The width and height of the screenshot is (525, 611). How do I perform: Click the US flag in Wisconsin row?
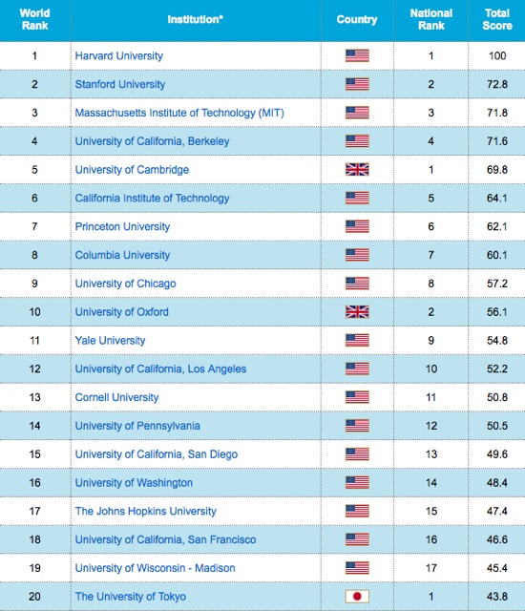357,568
